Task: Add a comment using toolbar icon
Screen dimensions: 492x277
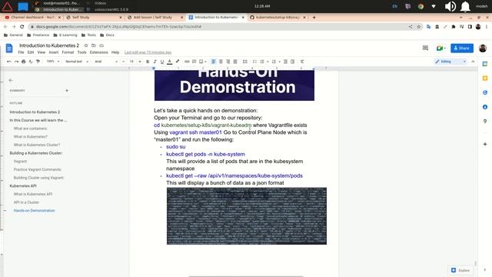Action: point(194,62)
